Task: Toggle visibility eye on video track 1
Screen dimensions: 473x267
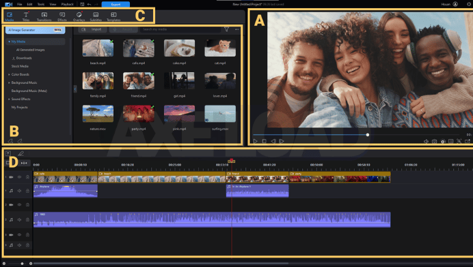Action: (x=19, y=177)
